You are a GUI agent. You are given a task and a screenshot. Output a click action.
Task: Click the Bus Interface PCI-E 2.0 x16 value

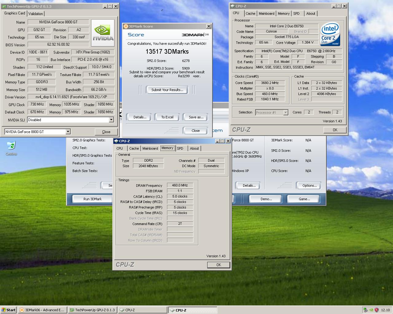tap(93, 59)
